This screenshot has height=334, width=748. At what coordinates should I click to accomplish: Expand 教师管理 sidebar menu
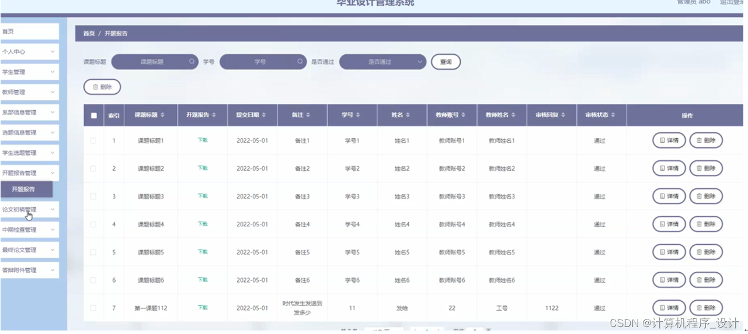(x=29, y=92)
